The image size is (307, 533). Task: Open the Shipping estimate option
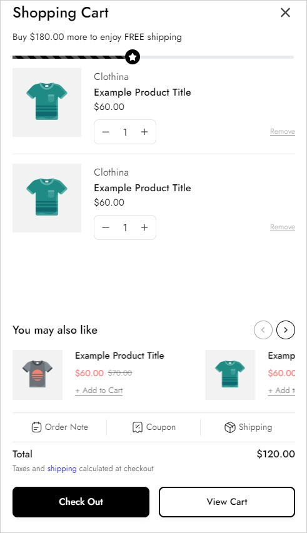(x=248, y=427)
